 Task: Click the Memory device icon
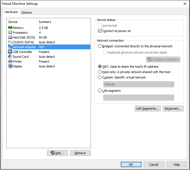point(10,28)
